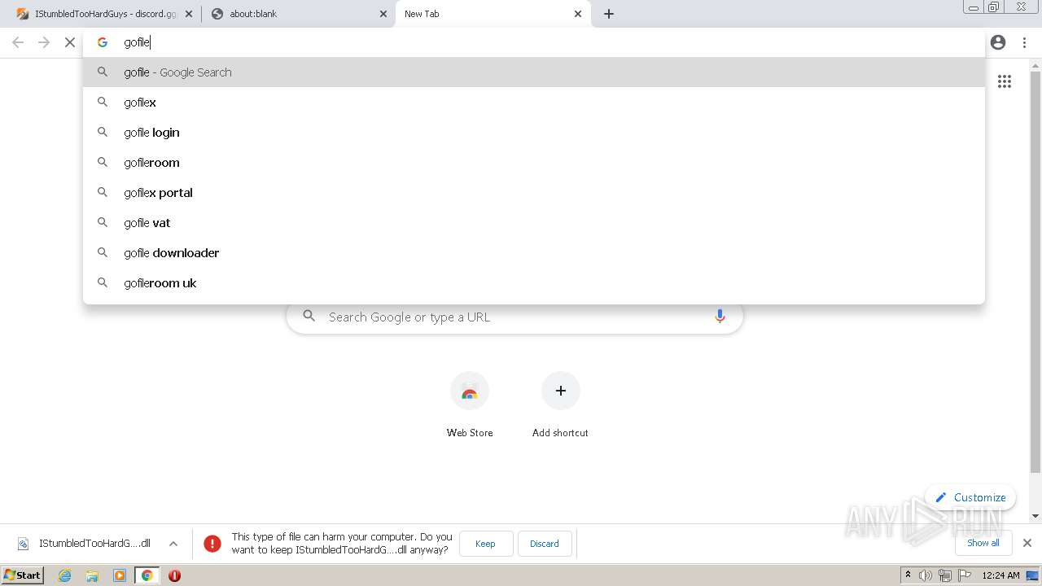Choose the 'goflex' suggestion
1042x586 pixels.
click(x=534, y=103)
